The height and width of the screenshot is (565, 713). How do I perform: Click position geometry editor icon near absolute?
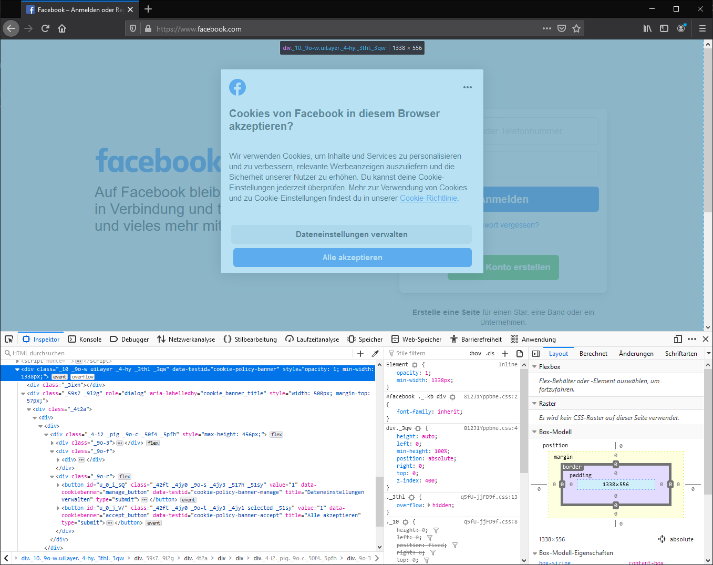tap(662, 539)
